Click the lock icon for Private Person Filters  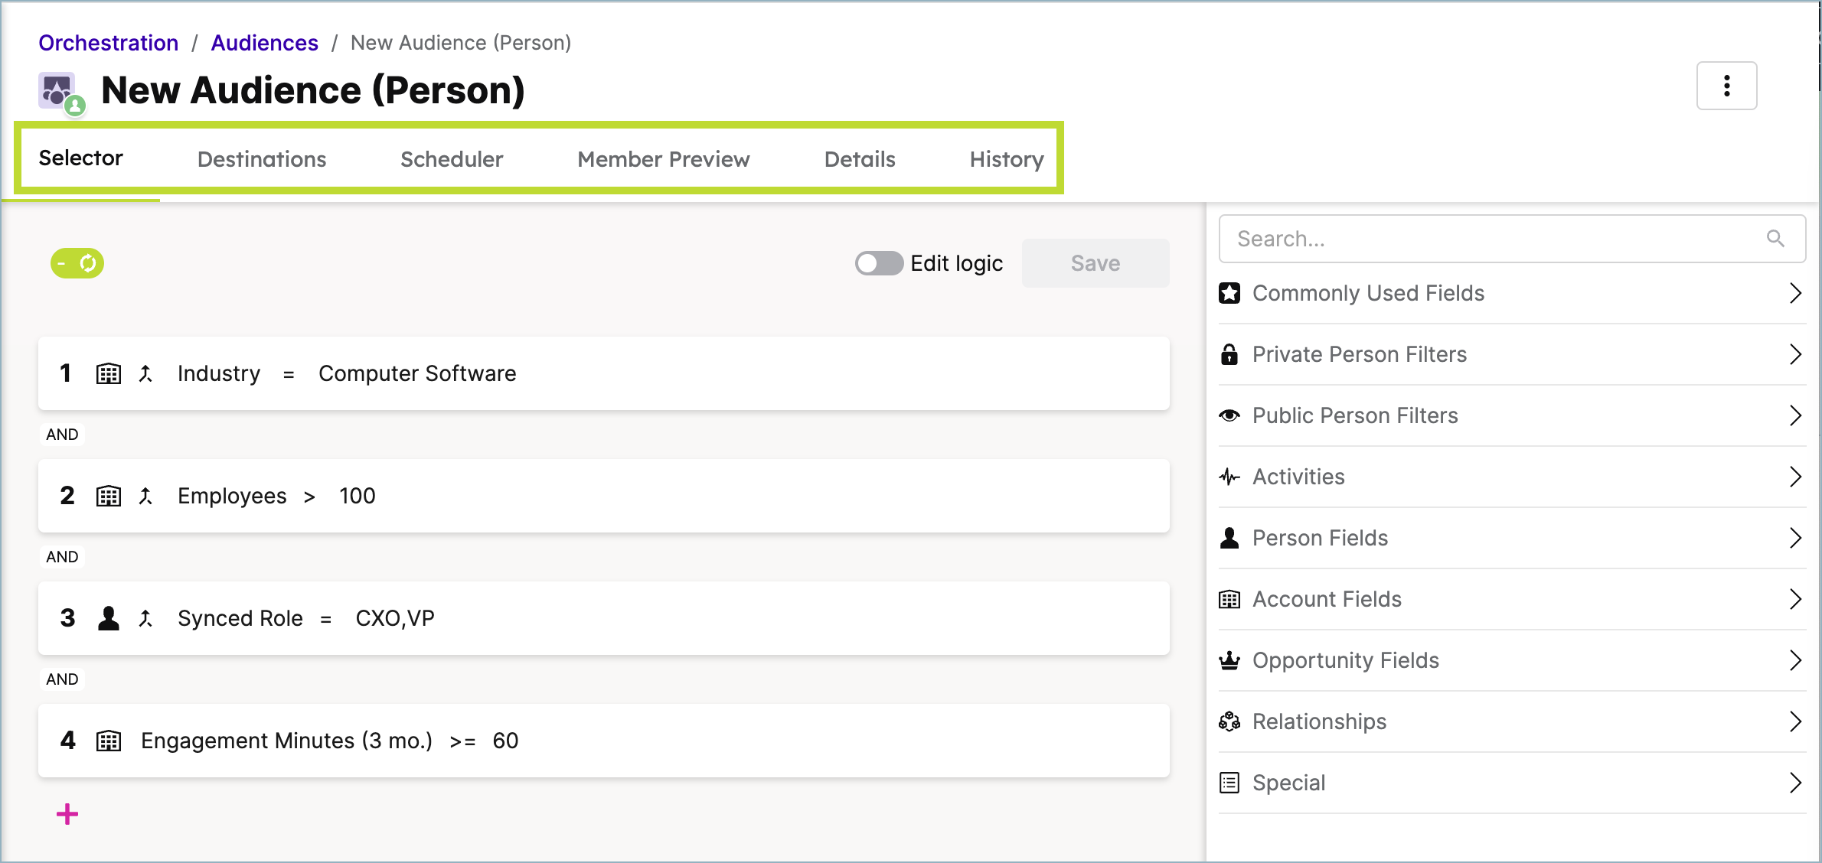pos(1229,354)
